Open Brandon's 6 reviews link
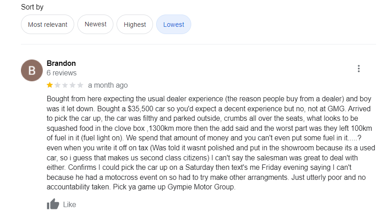382x213 pixels. pos(61,73)
